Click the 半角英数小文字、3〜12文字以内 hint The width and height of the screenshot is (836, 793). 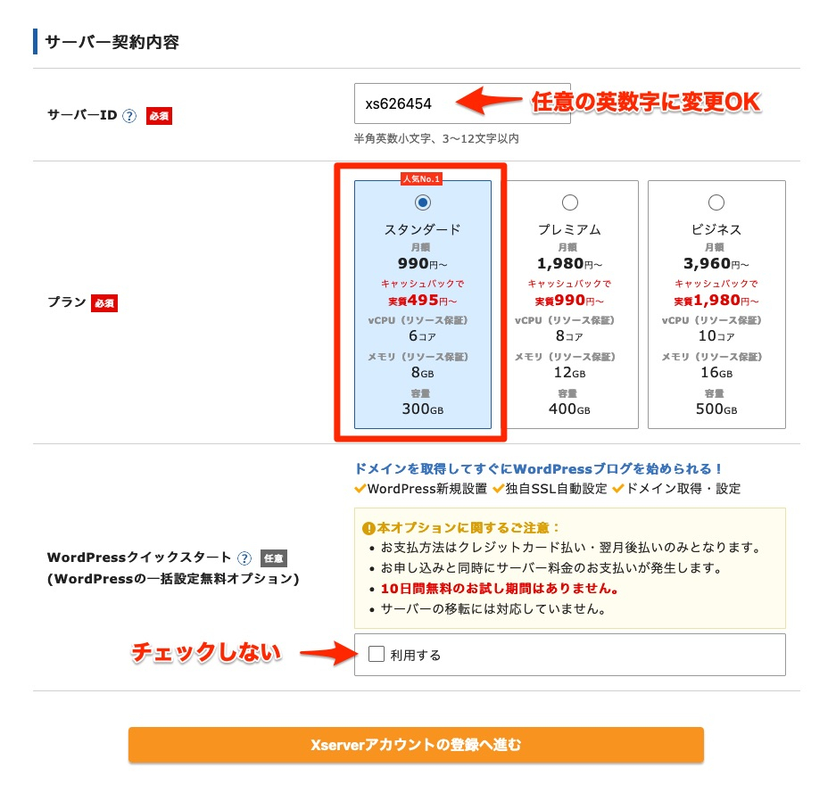pos(436,138)
